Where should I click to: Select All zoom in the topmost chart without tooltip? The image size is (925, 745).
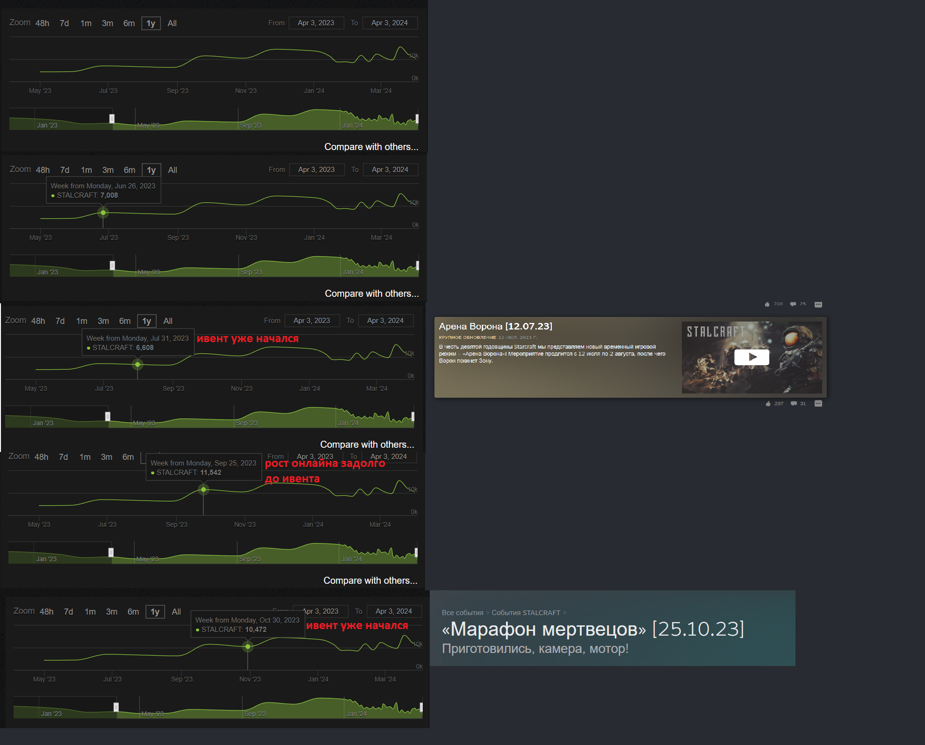[x=172, y=23]
